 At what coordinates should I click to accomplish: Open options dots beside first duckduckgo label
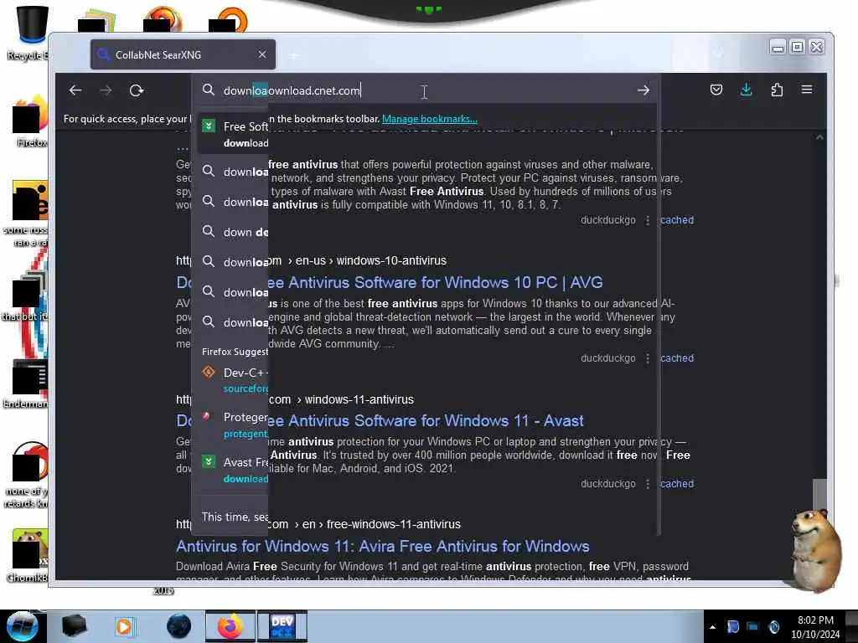[x=648, y=220]
